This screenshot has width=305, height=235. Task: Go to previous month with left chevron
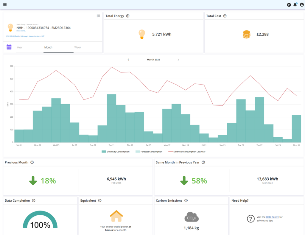pos(128,60)
